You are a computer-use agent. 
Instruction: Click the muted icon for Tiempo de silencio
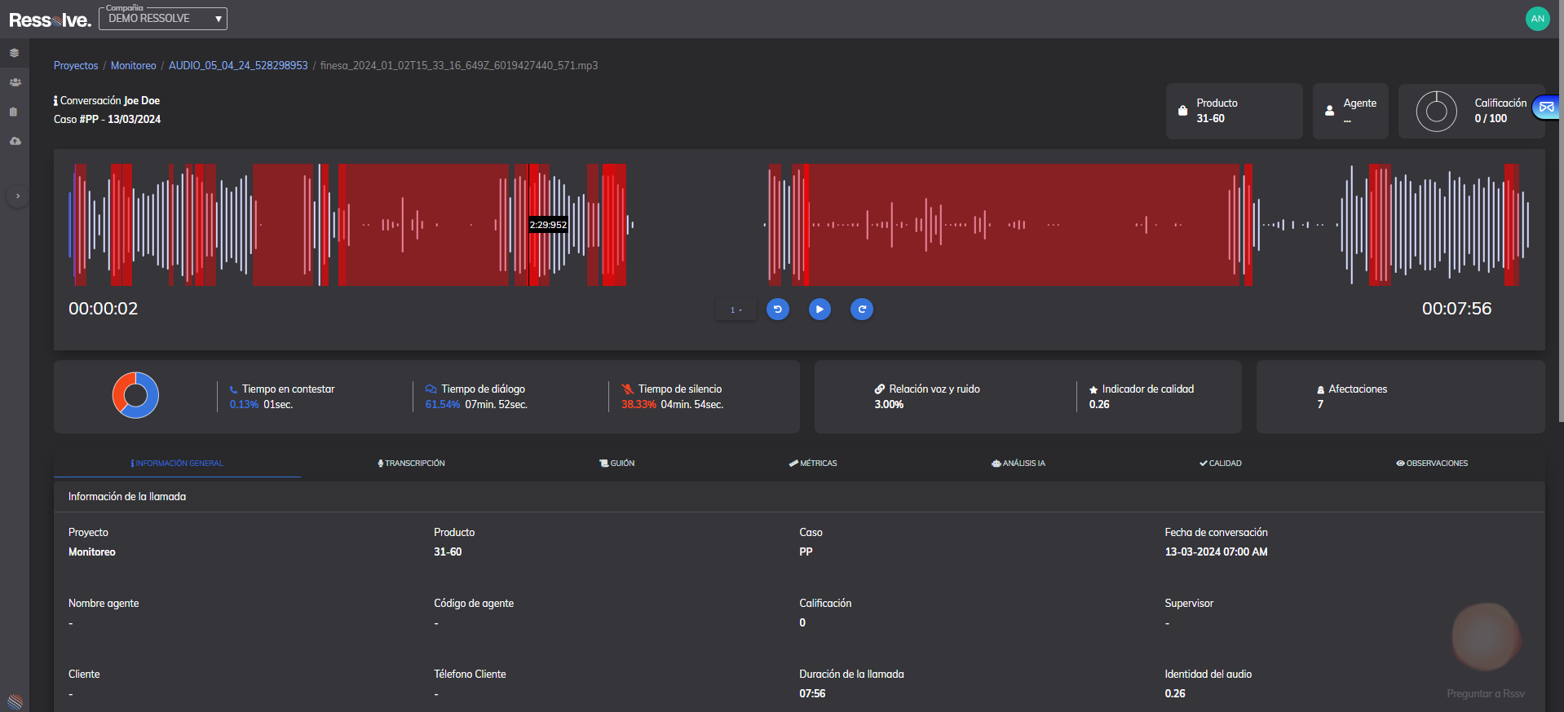(627, 389)
